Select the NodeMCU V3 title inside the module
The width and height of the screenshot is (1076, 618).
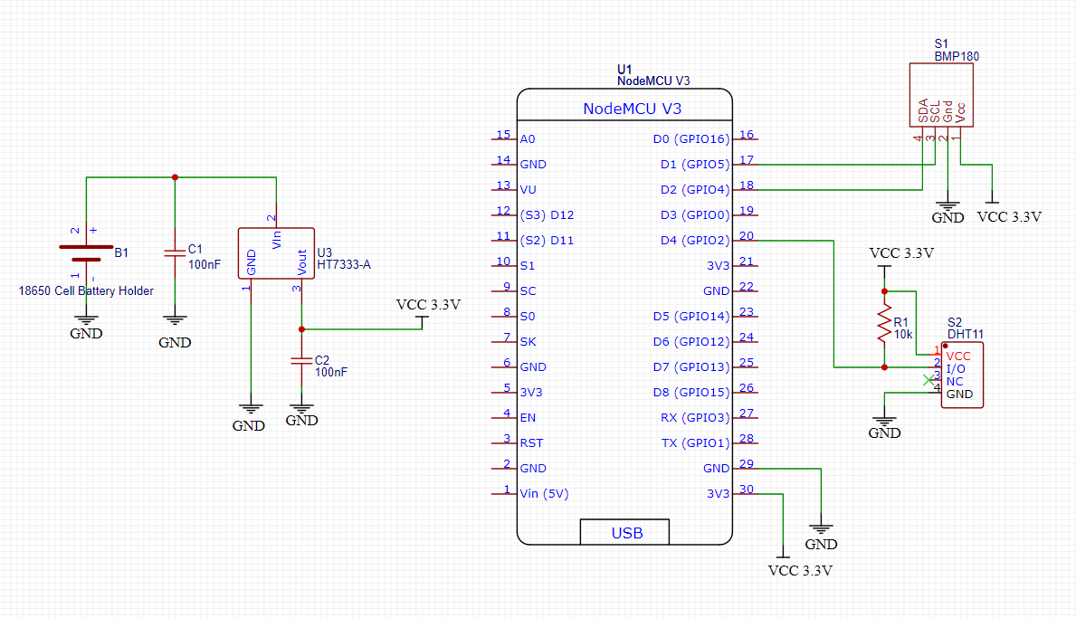pos(632,109)
